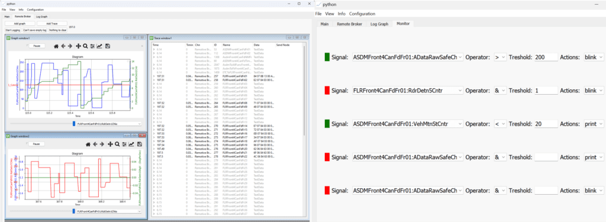Viewport: 606px width, 222px height.
Task: Pause the plot in Graph window2
Action: 37,144
